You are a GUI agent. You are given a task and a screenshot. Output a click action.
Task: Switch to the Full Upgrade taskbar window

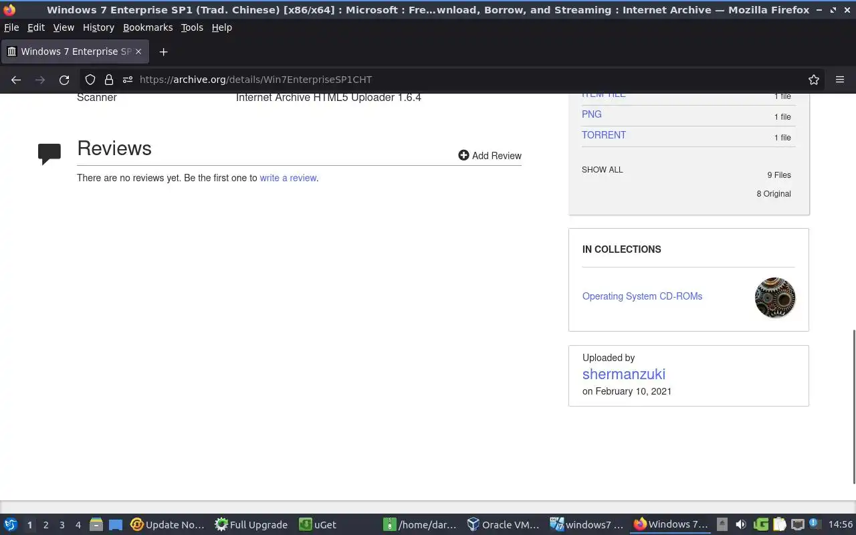click(x=251, y=525)
